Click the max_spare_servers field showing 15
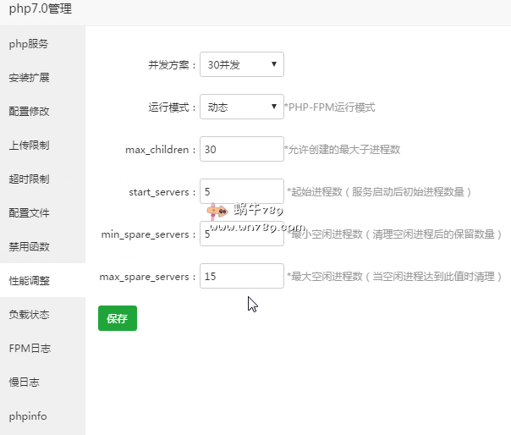This screenshot has width=511, height=435. click(241, 276)
